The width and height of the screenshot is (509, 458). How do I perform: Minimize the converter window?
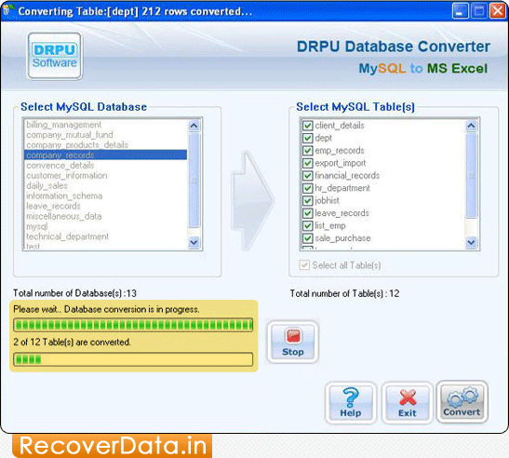click(x=460, y=11)
